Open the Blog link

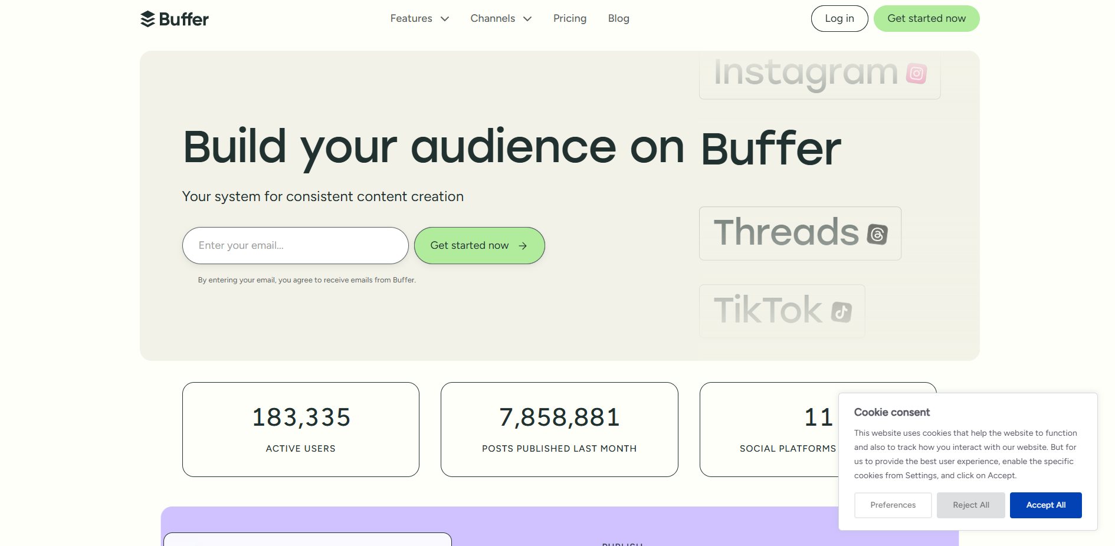[x=618, y=18]
